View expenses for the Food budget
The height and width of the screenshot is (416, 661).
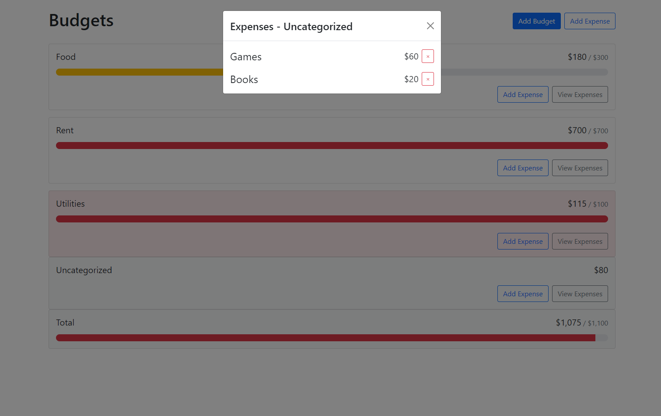click(580, 94)
